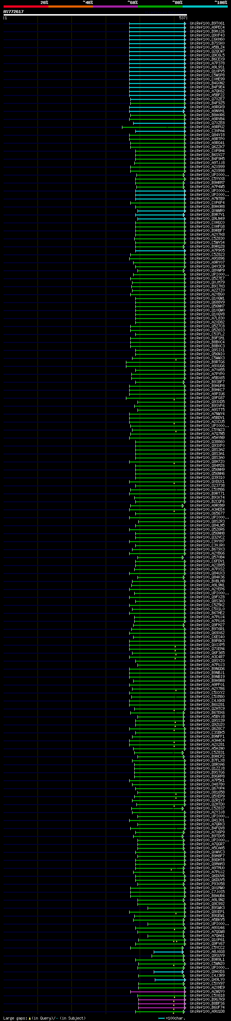Screen dimensions: 231x1021
Task: Select the UniRef100_A7P378 label
Action: click(x=207, y=63)
